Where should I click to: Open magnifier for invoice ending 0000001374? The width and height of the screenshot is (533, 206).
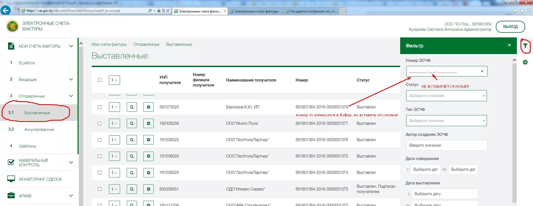(132, 172)
